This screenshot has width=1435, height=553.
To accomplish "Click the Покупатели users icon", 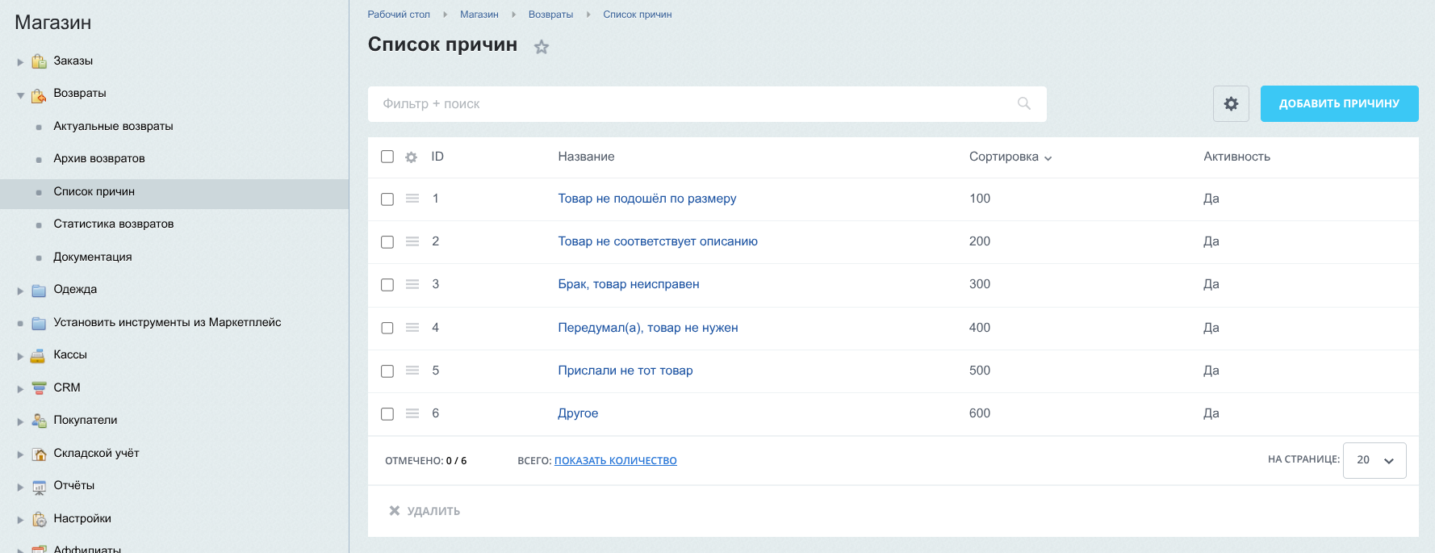I will 39,421.
